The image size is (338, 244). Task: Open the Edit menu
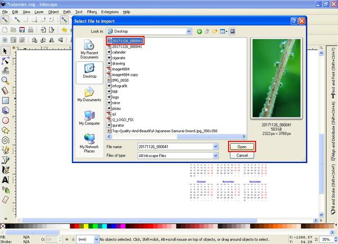coord(15,12)
